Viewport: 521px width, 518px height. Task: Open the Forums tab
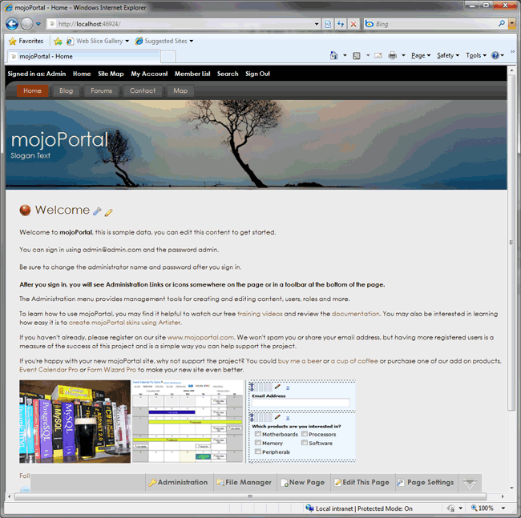[101, 90]
